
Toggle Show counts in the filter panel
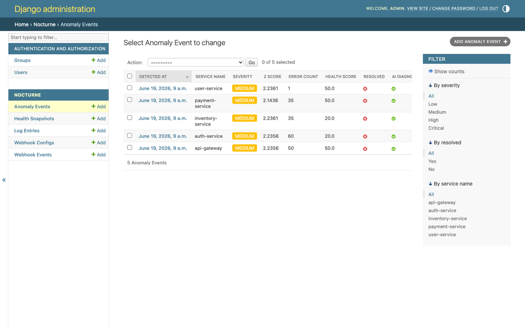click(446, 71)
